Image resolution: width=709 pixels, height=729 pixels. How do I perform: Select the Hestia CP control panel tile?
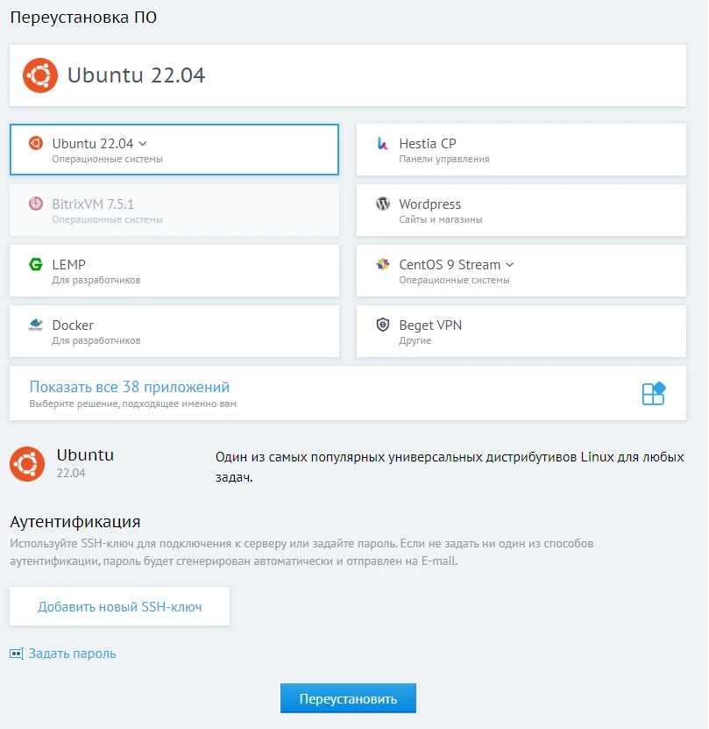click(x=521, y=150)
